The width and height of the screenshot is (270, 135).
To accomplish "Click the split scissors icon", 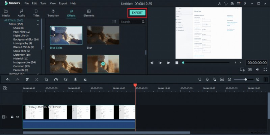I will (36, 79).
